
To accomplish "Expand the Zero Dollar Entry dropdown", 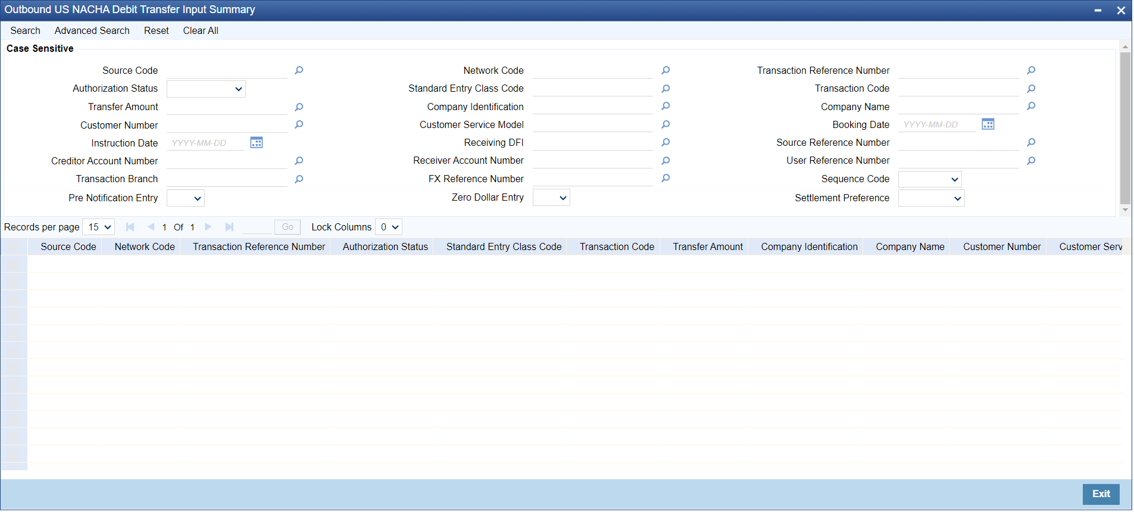I will coord(551,198).
